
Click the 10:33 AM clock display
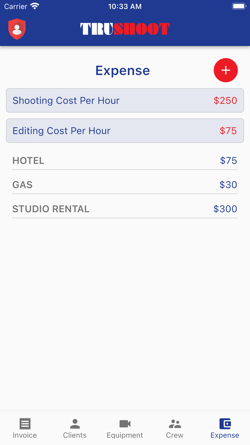tap(125, 6)
